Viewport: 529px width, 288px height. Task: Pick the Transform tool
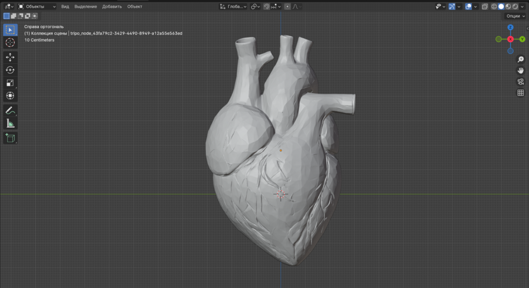coord(10,96)
